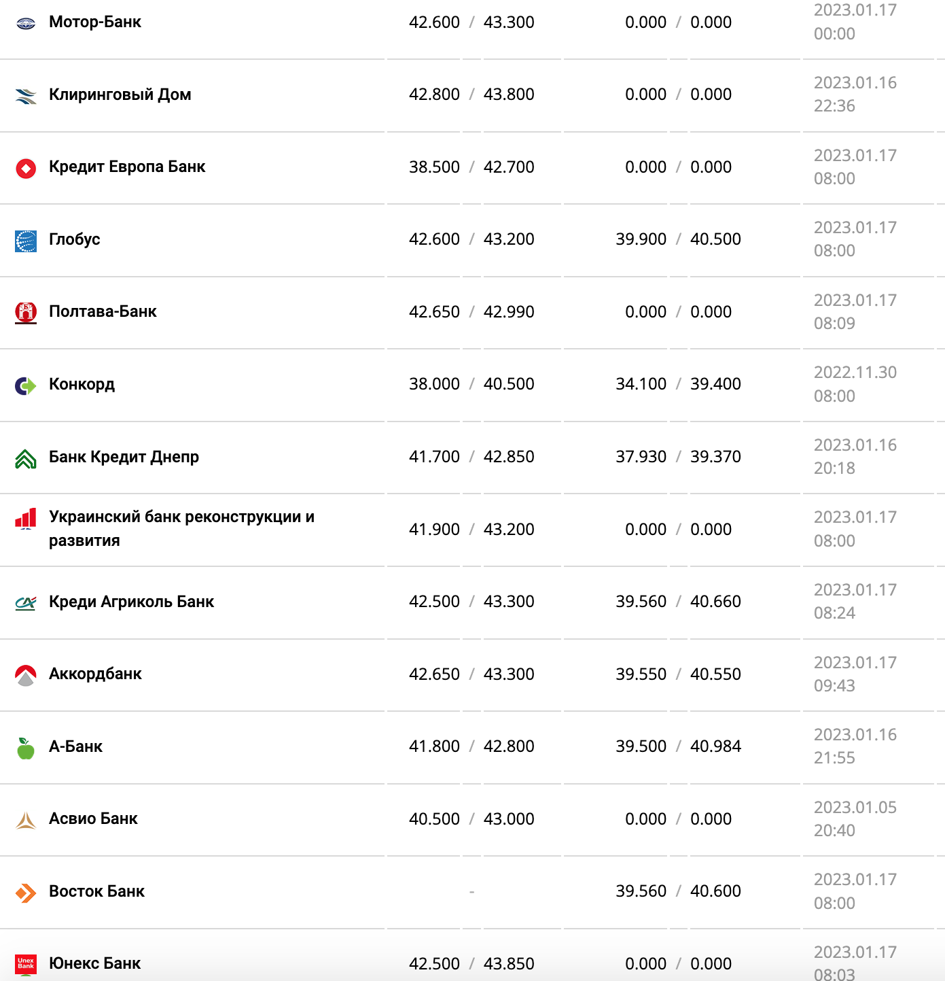Click the red Кредит Европа Банк logo

pyautogui.click(x=26, y=168)
